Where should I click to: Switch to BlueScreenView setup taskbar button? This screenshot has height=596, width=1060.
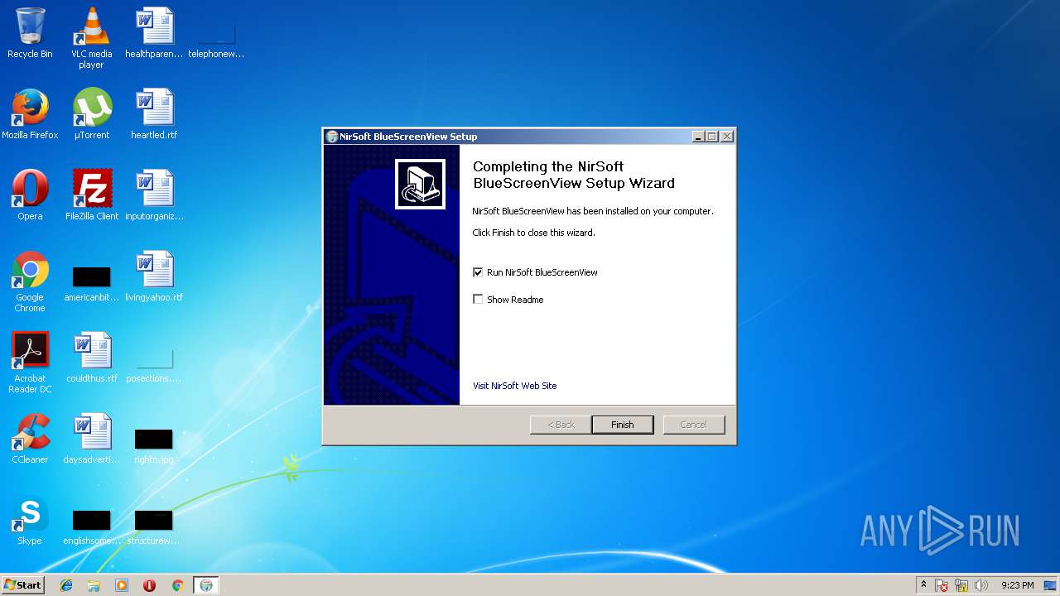[x=206, y=585]
